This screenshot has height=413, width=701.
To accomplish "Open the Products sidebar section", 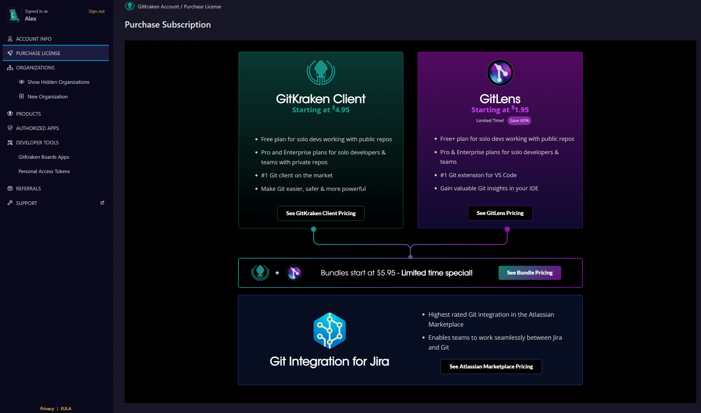I will pos(28,114).
